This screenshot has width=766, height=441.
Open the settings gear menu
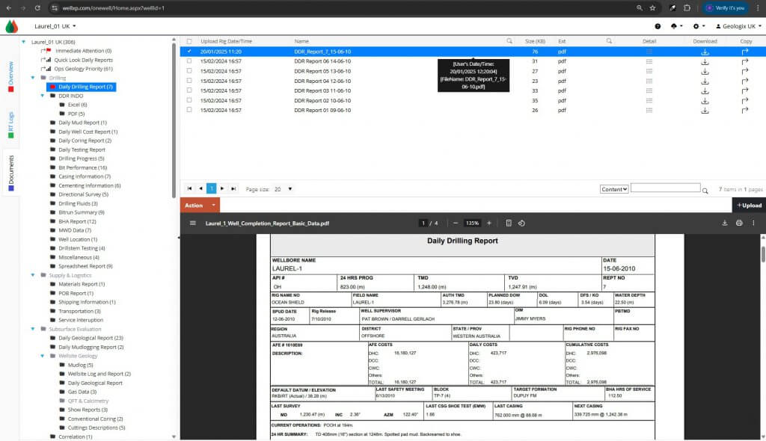698,26
